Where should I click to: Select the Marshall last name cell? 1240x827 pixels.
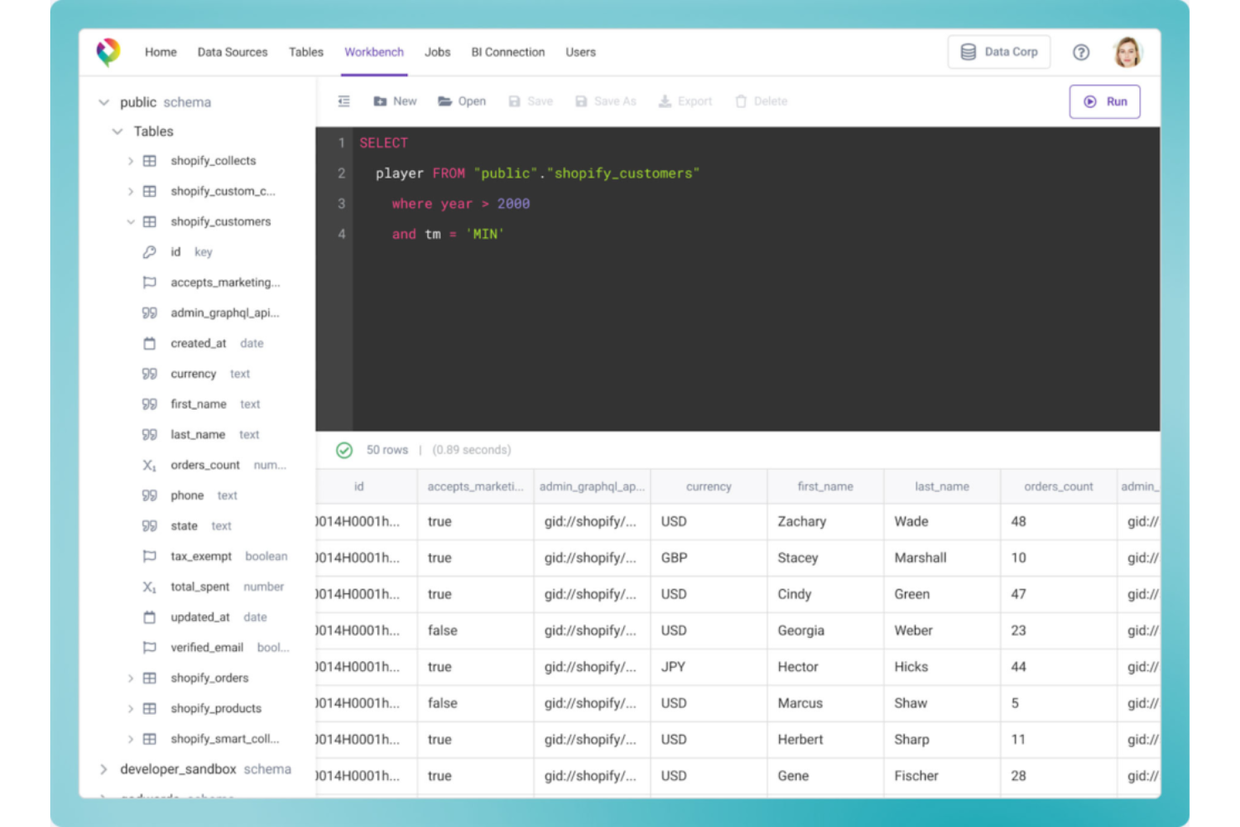click(942, 558)
